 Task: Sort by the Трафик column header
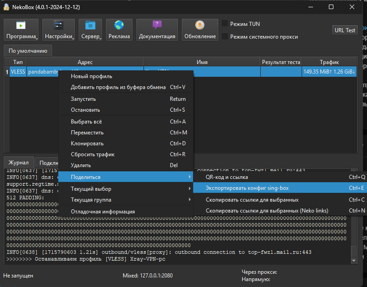coord(329,62)
